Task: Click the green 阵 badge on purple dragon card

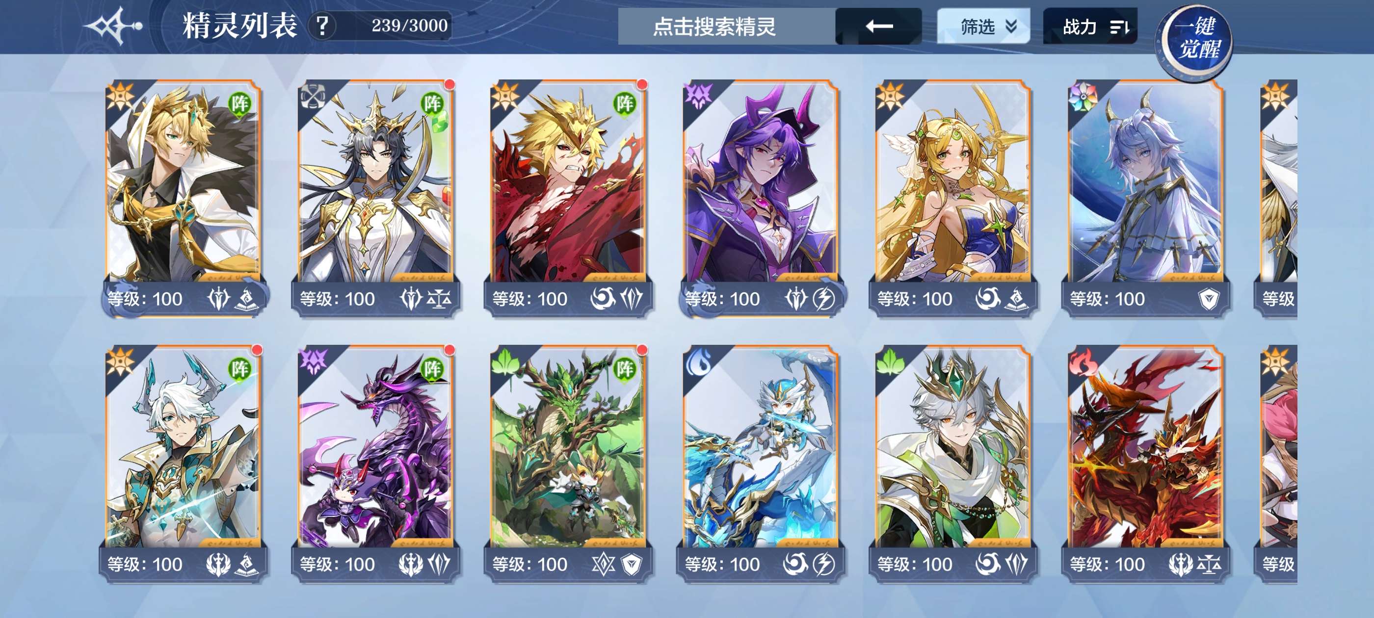Action: [x=432, y=368]
